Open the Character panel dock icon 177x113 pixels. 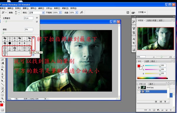point(134,39)
